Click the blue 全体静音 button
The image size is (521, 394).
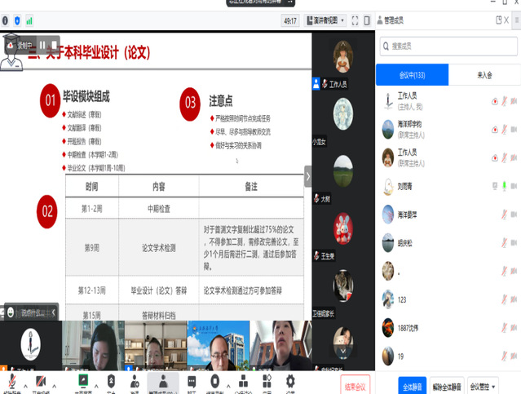(x=411, y=384)
